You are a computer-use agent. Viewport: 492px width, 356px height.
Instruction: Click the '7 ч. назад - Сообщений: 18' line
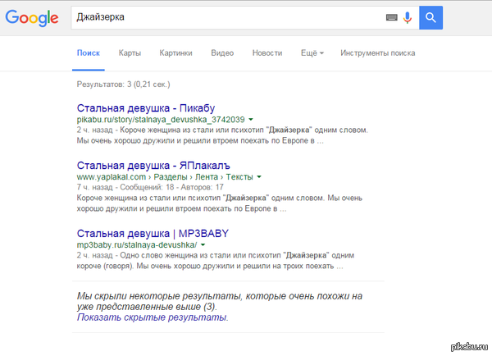pyautogui.click(x=150, y=187)
